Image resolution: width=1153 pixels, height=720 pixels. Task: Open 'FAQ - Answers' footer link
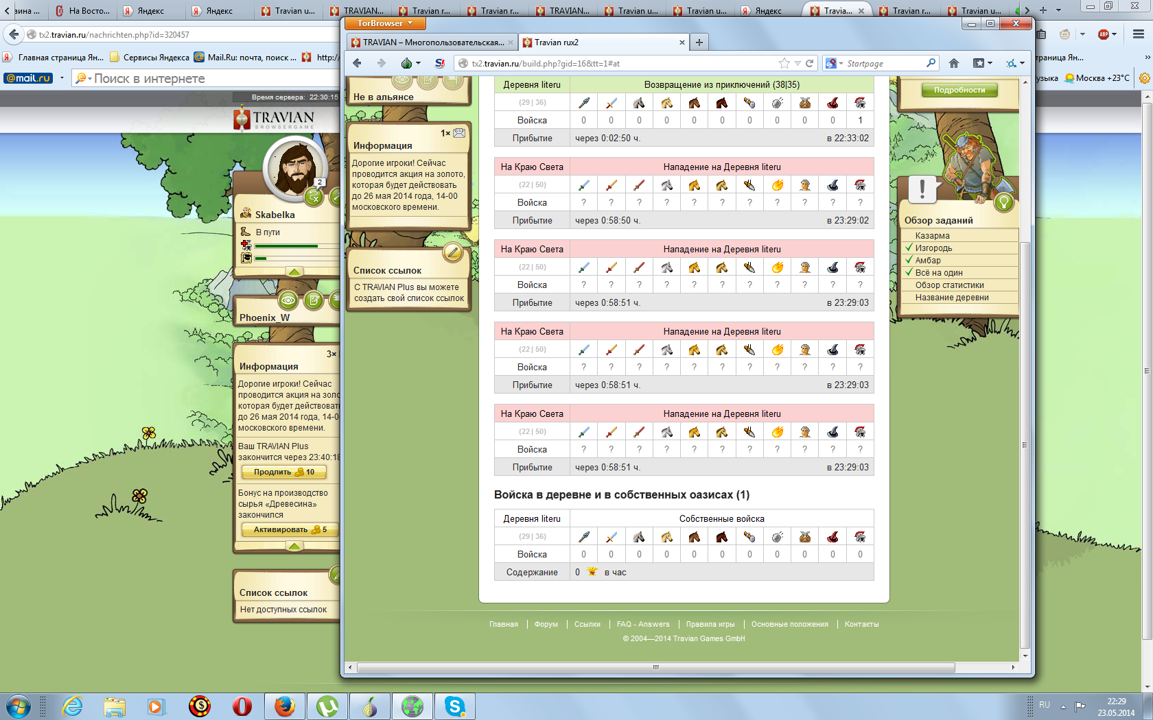[643, 624]
